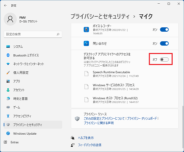
Task: Click the back arrow in settings header
Action: [x=5, y=5]
